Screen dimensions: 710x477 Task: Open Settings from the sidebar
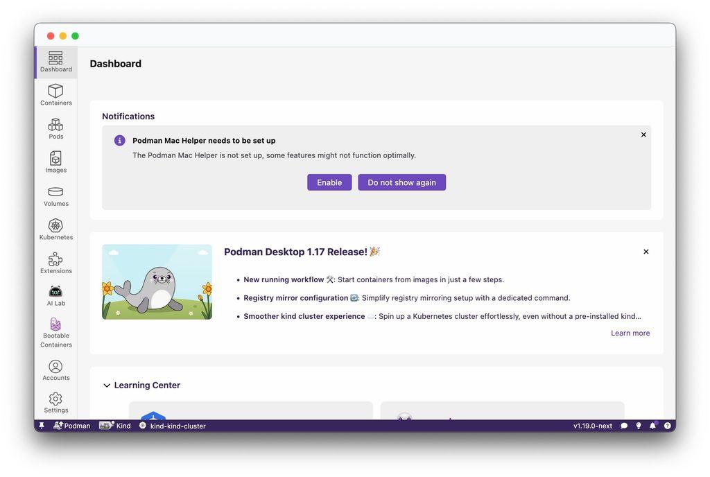pos(55,402)
